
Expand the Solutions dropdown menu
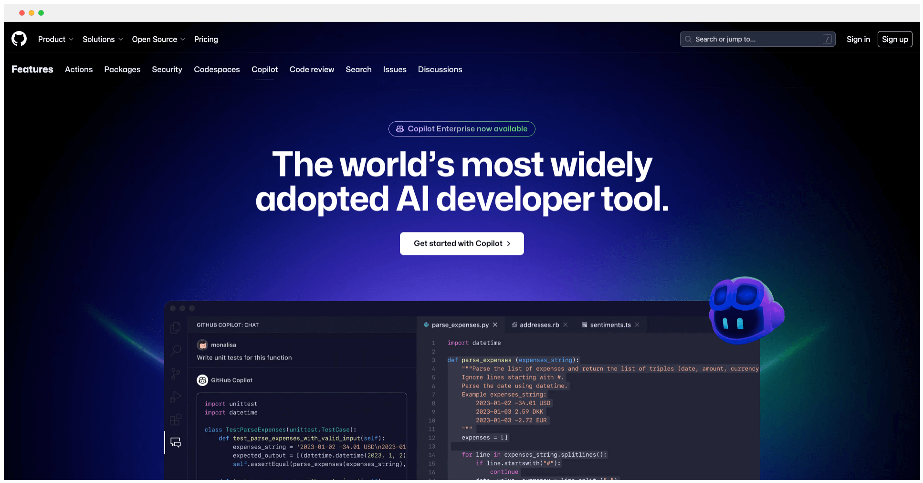click(102, 39)
